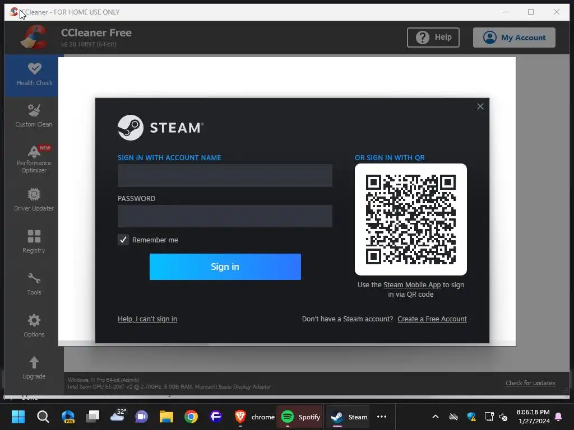This screenshot has width=574, height=430.
Task: Click the Steam Sign in button
Action: 225,267
